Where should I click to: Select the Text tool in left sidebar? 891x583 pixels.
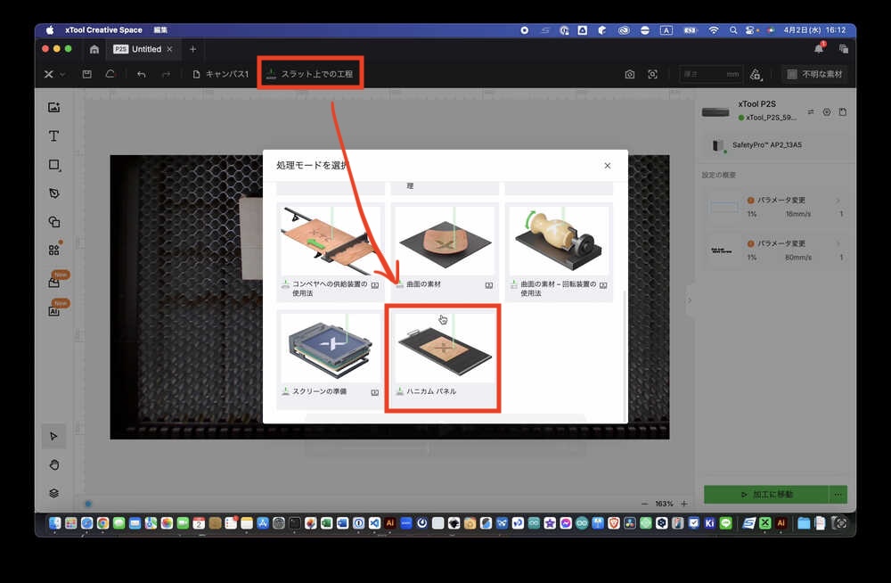point(53,136)
